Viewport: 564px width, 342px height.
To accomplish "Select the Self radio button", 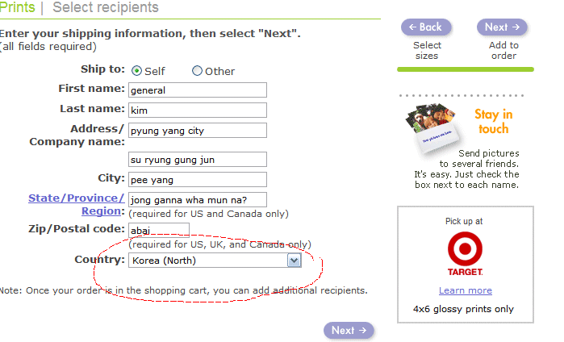I will [136, 71].
